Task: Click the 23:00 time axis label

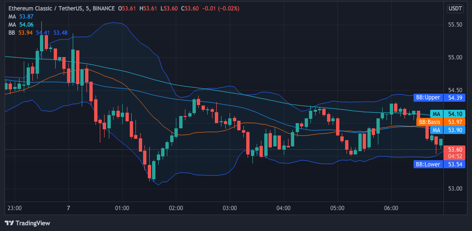Action: [15, 208]
